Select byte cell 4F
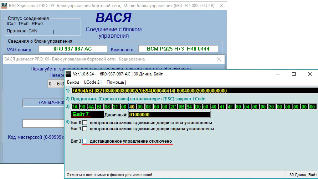The height and width of the screenshot is (179, 318). pyautogui.click(x=230, y=107)
